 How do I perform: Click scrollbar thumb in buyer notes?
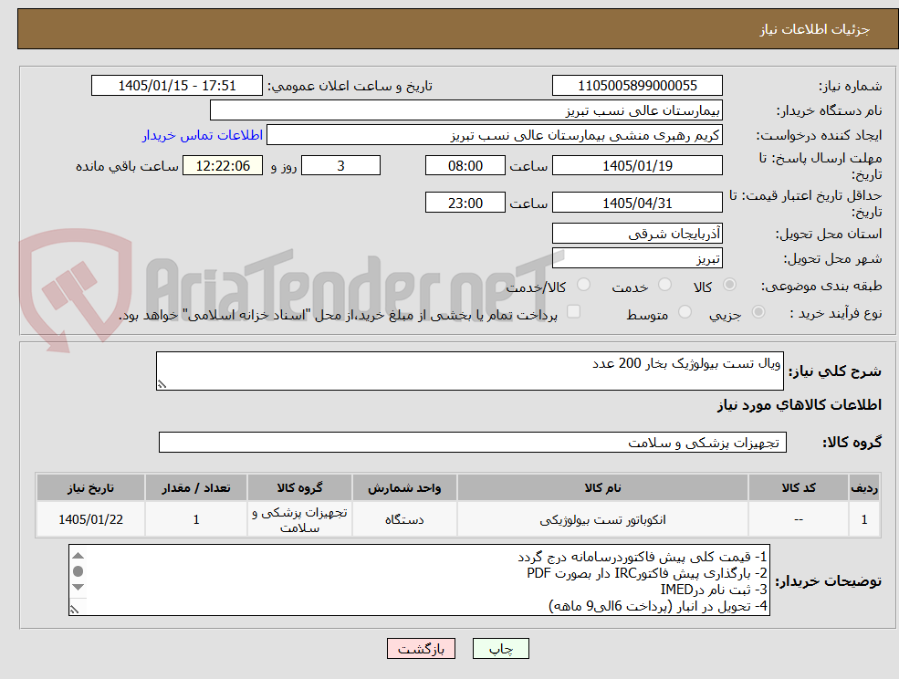pyautogui.click(x=78, y=571)
